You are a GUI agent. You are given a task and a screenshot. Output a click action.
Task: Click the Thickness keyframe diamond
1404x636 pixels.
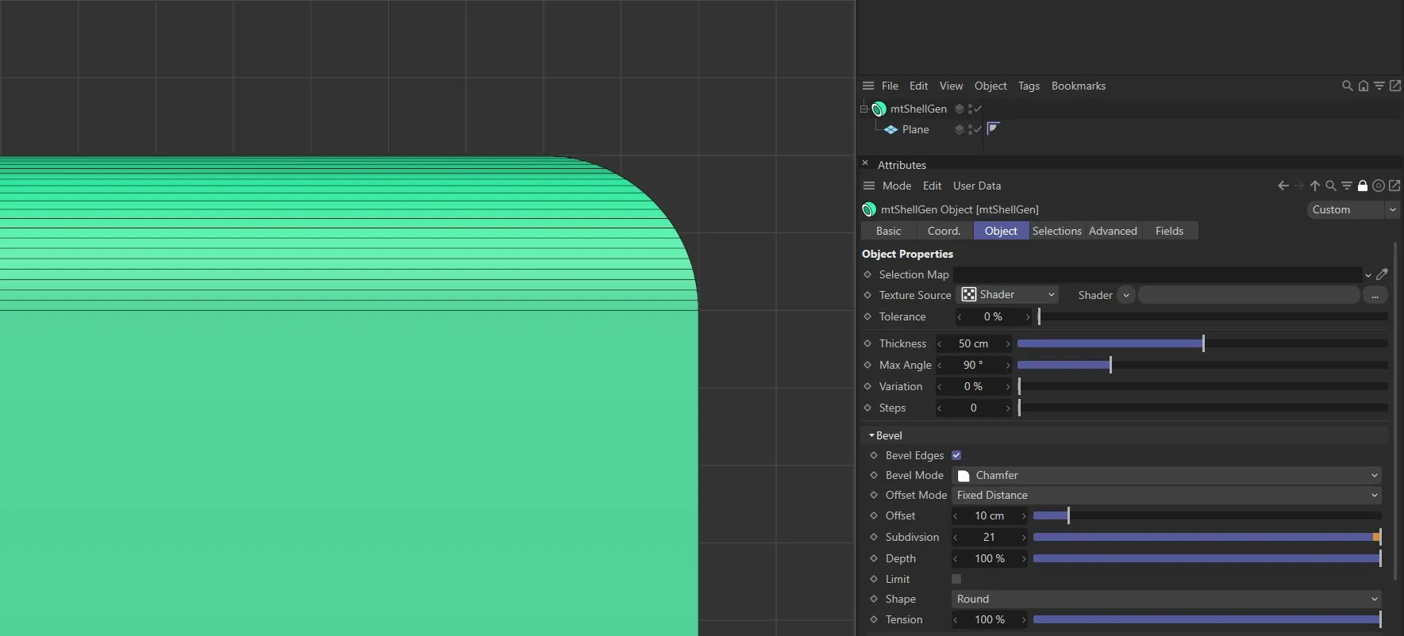point(867,343)
